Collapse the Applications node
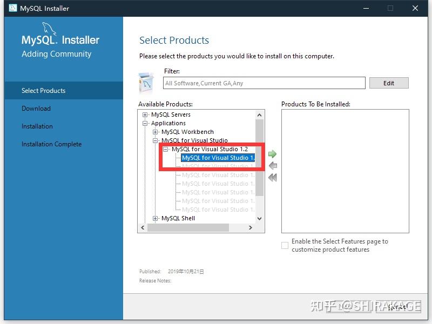Viewport: 432px width, 324px height. pyautogui.click(x=145, y=123)
